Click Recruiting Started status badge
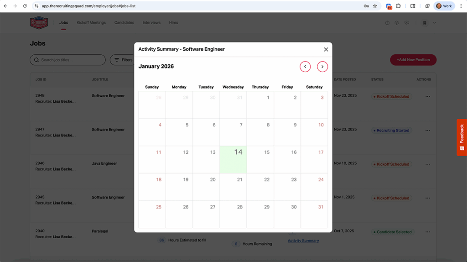The width and height of the screenshot is (467, 262). (391, 130)
